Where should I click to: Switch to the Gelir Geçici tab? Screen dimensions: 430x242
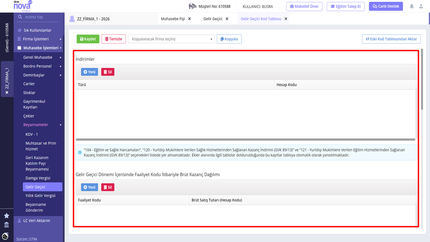point(213,18)
